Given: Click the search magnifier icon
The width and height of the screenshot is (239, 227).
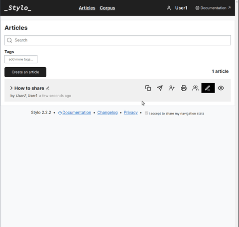Looking at the screenshot, I should [9, 40].
